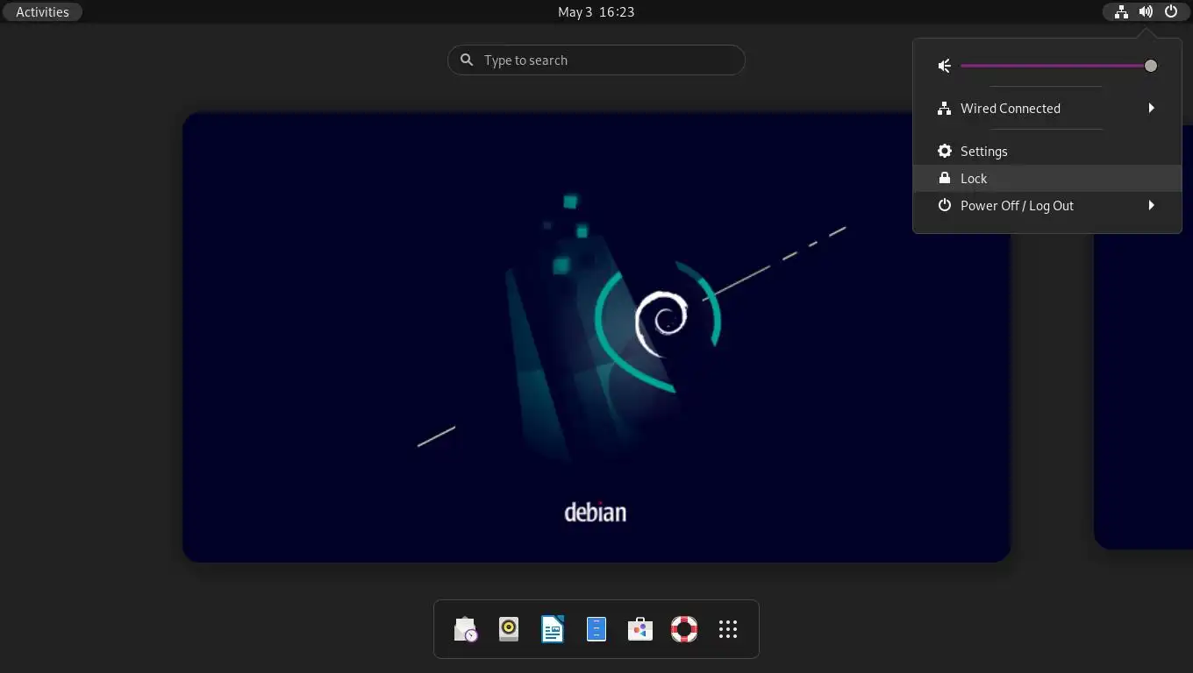Screen dimensions: 1193x673
Task: Launch Software store from the dock
Action: 640,629
